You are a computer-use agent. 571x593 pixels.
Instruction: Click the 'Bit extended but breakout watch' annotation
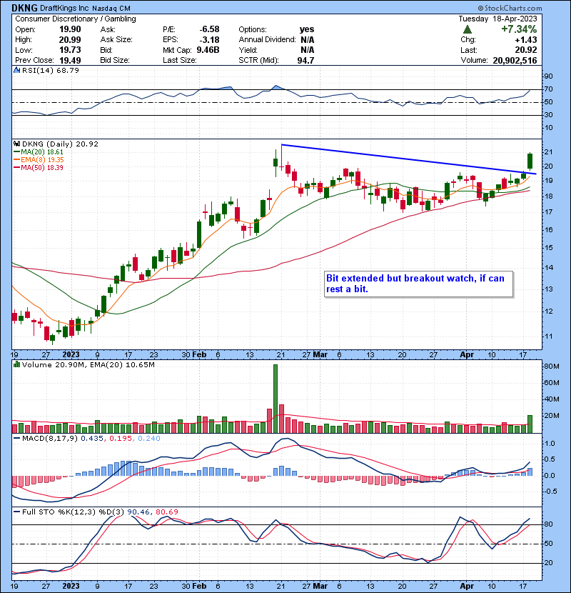[x=418, y=284]
